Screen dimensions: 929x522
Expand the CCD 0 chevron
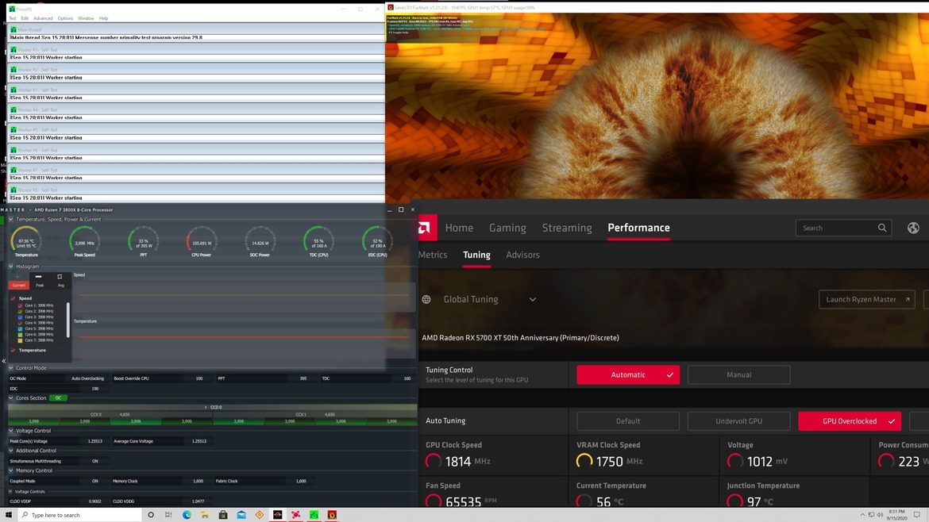pos(206,407)
